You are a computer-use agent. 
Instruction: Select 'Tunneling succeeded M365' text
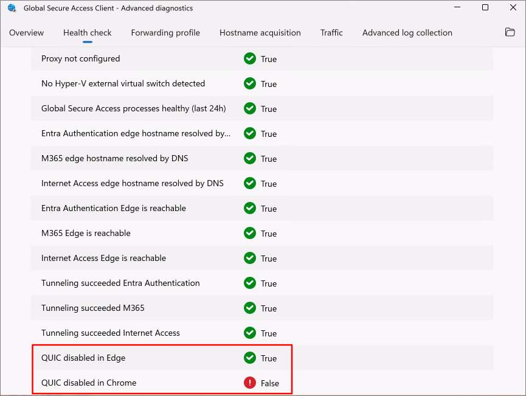(x=93, y=308)
